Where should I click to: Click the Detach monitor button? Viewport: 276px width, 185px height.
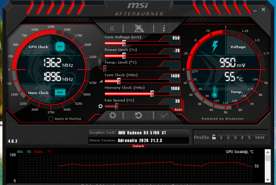coord(139,146)
